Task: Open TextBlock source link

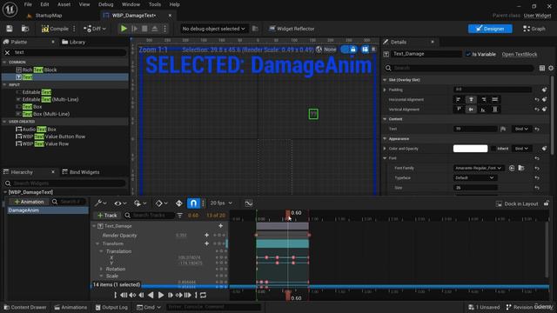Action: (x=519, y=54)
